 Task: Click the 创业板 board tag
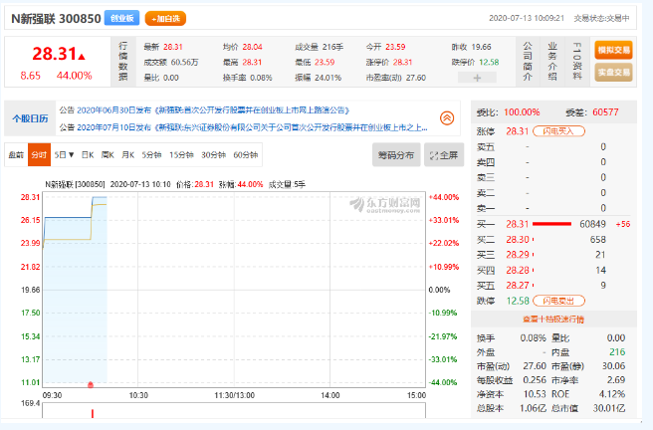[121, 18]
